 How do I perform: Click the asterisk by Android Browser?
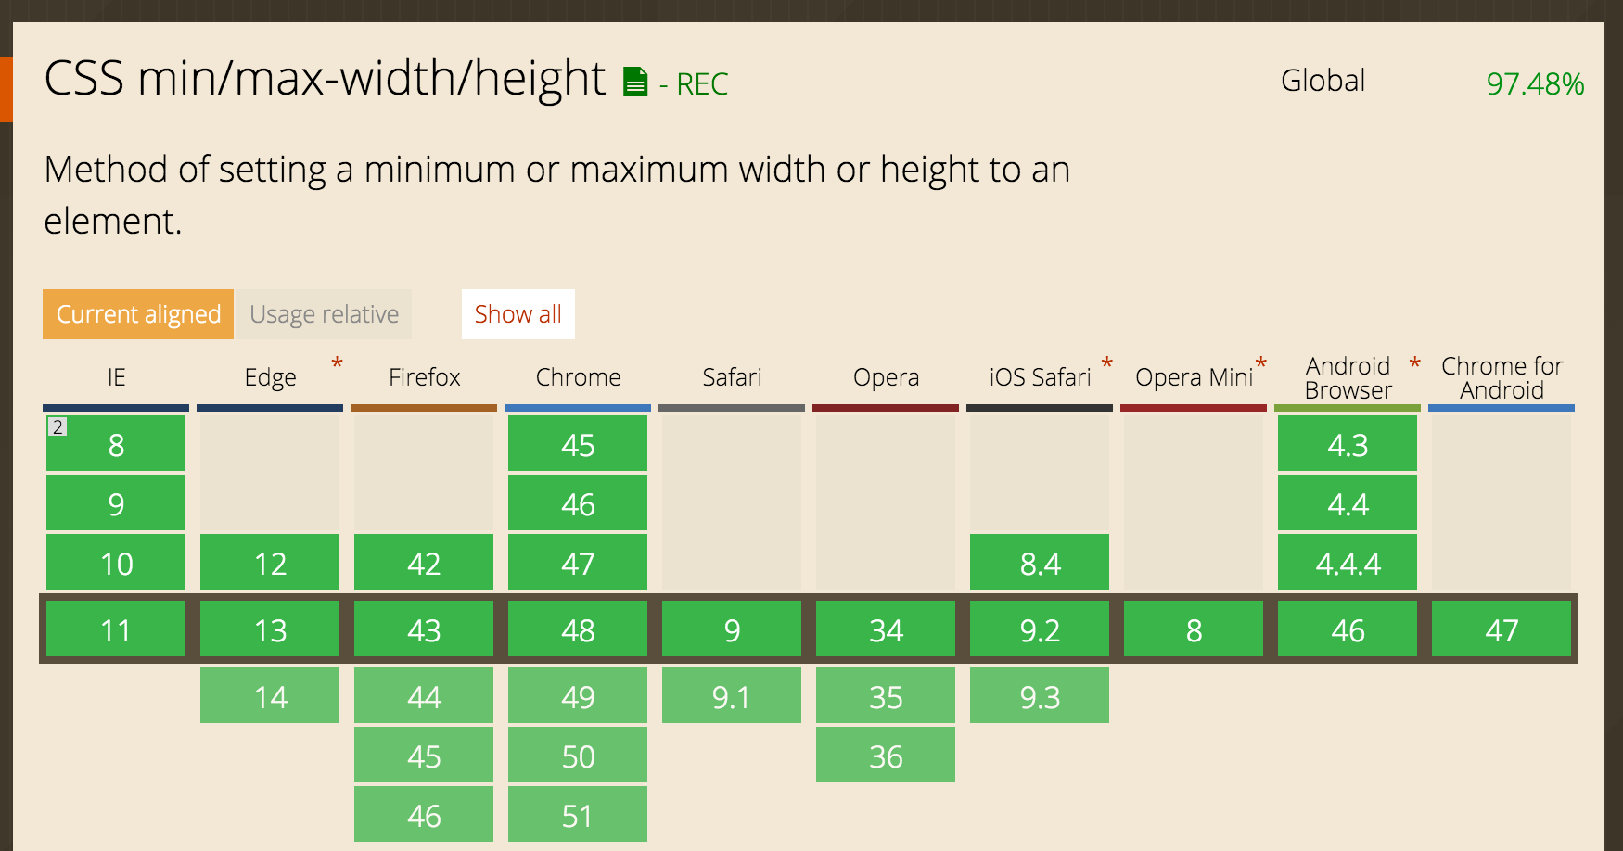pos(1414,362)
